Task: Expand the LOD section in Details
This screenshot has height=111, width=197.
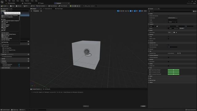Action: 149,78
